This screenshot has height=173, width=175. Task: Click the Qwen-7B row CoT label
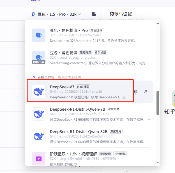click(x=106, y=114)
